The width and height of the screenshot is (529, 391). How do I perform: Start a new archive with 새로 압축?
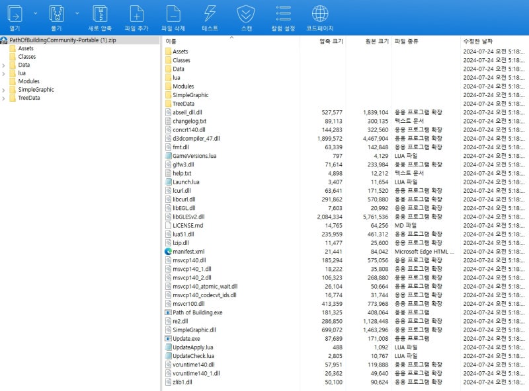click(100, 14)
